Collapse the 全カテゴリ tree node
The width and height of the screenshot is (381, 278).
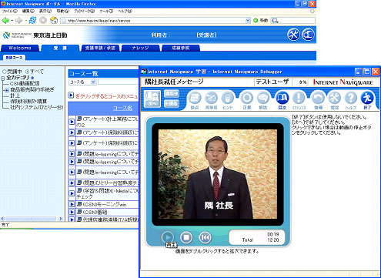click(3, 78)
